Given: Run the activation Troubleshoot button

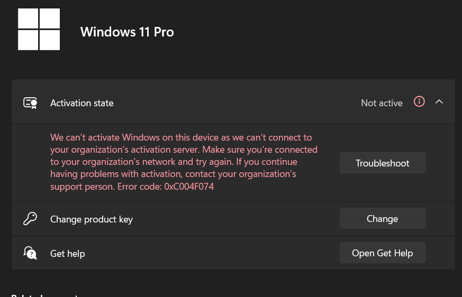Looking at the screenshot, I should pyautogui.click(x=383, y=163).
